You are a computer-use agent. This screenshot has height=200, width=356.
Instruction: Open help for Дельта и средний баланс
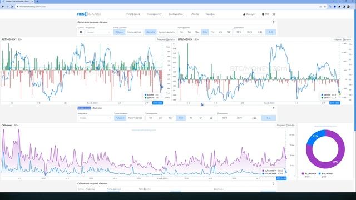(x=274, y=22)
